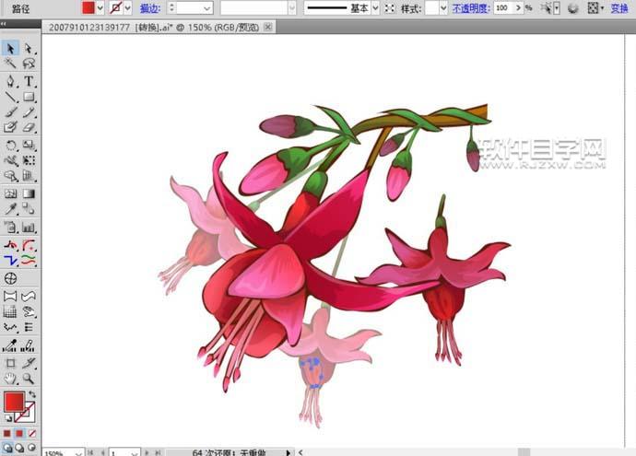
Task: Select the Direct Selection tool
Action: tap(29, 48)
